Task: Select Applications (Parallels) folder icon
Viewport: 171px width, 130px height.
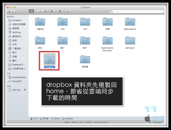Action: click(x=107, y=40)
